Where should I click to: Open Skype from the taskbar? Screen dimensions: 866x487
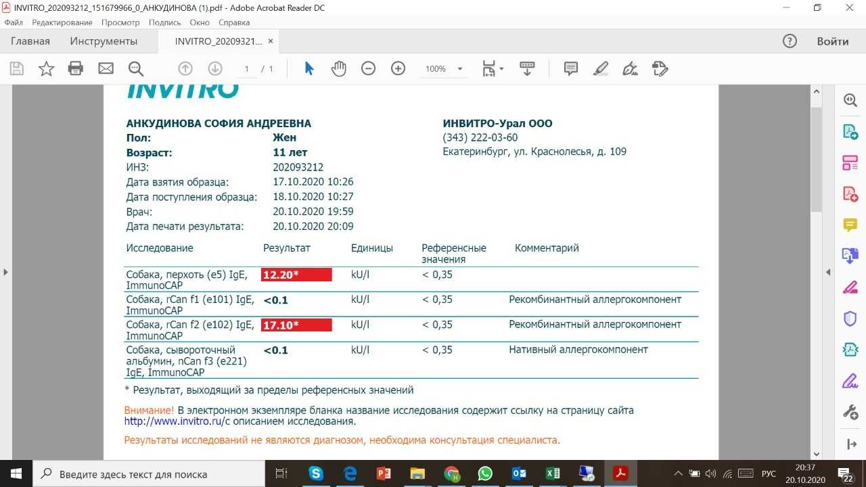click(x=316, y=473)
